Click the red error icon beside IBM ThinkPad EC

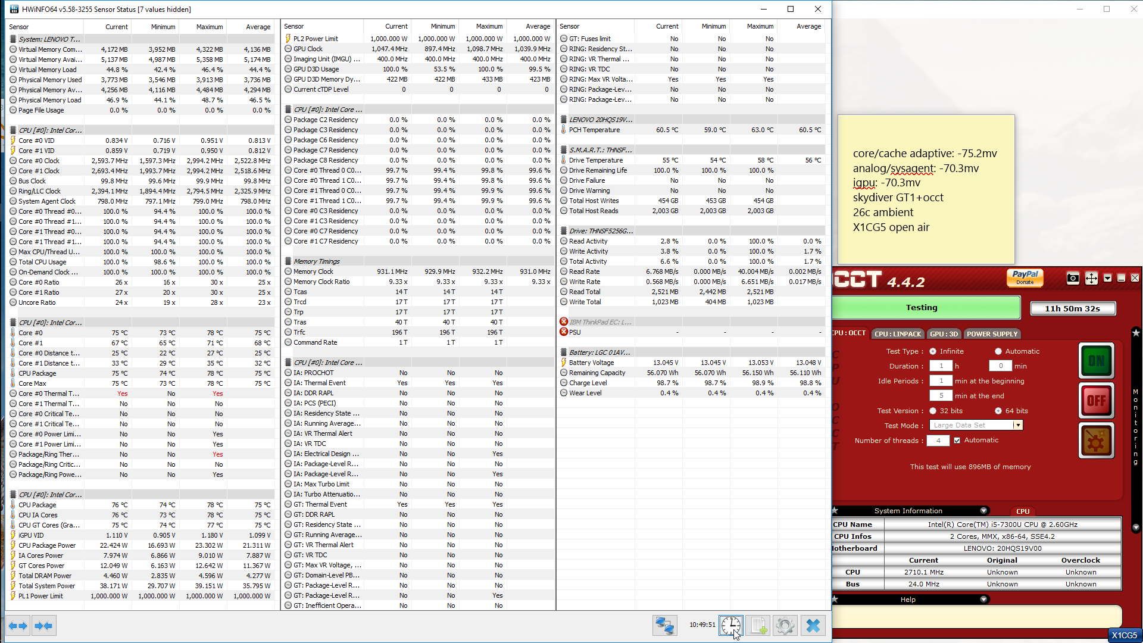pos(564,321)
